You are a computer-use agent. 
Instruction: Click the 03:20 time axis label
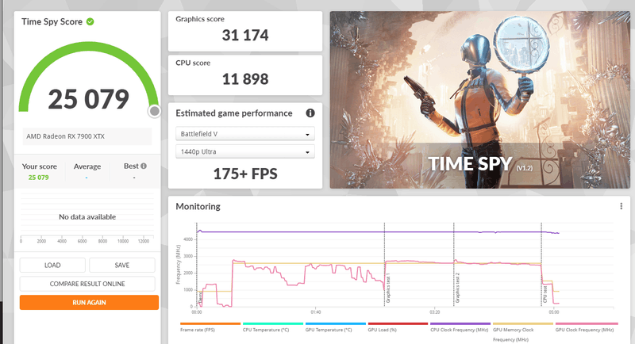tap(434, 312)
